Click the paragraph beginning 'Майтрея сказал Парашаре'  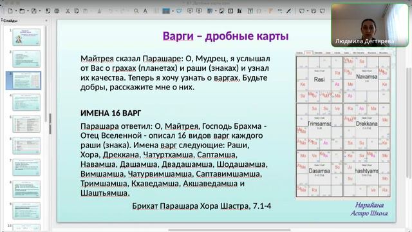click(175, 73)
